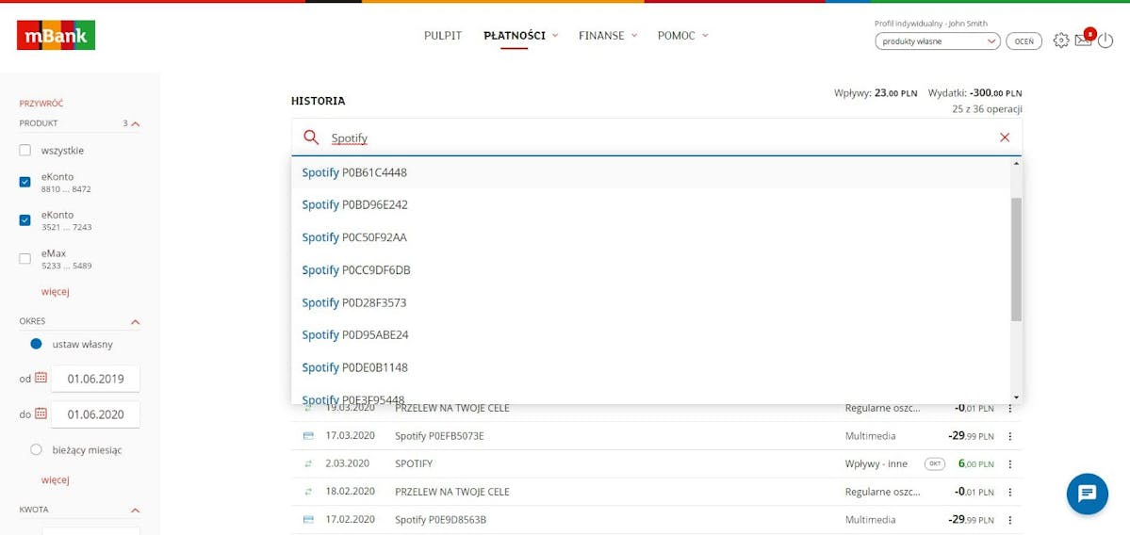Click the start date field 01.06.2019
The image size is (1130, 535).
point(95,378)
